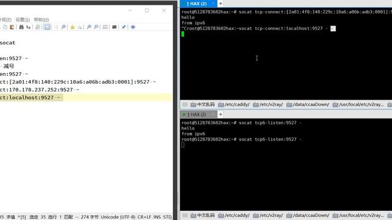Image resolution: width=392 pixels, height=220 pixels.
Task: Click the add-to-favorites star icon
Action: pyautogui.click(x=80, y=27)
